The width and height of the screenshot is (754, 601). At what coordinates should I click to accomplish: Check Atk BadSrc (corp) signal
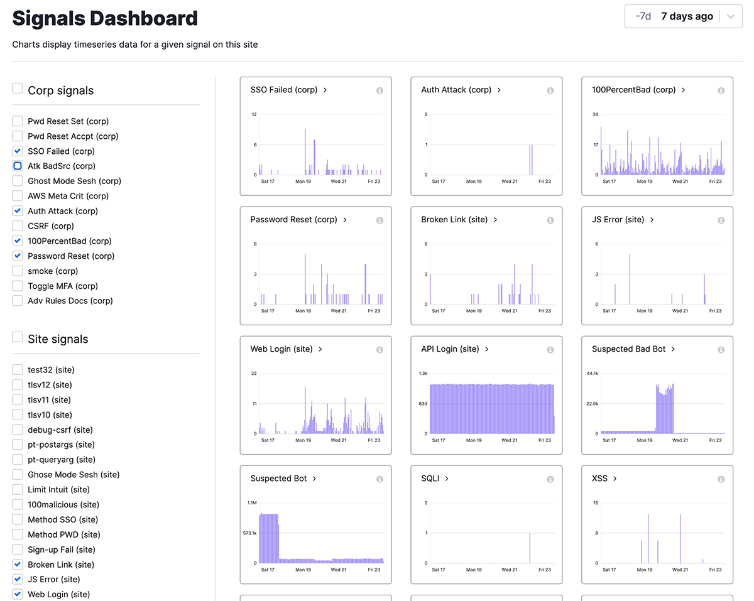point(18,166)
